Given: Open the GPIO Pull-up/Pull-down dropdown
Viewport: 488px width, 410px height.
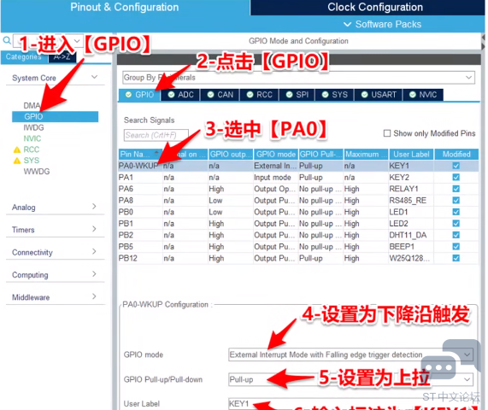Looking at the screenshot, I should click(x=350, y=379).
